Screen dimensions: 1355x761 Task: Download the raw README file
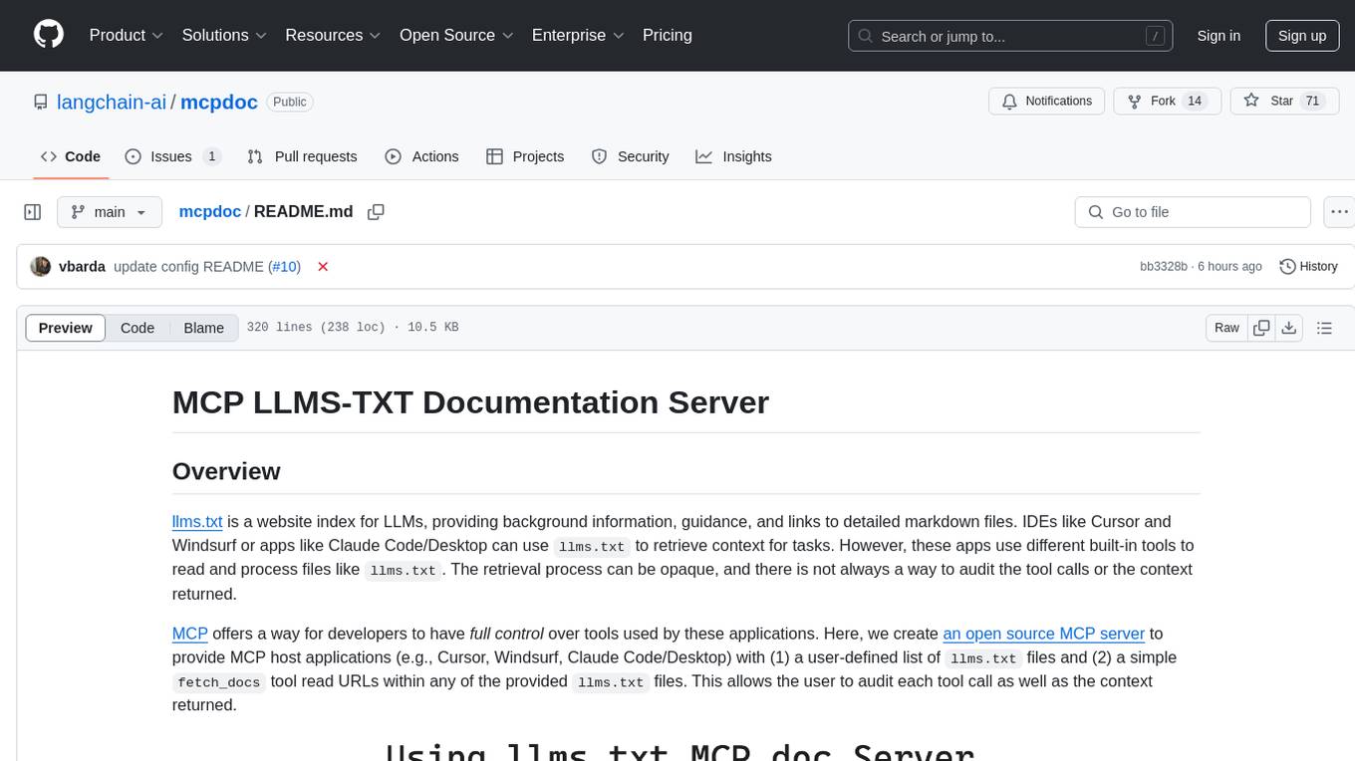pos(1289,328)
